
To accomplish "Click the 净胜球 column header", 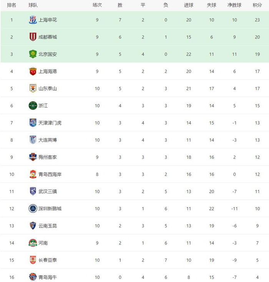I will pos(234,5).
